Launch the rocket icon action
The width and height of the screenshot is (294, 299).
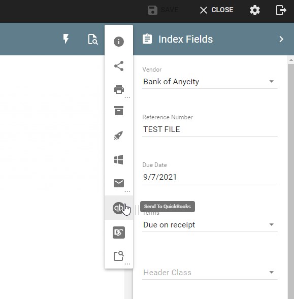click(118, 136)
